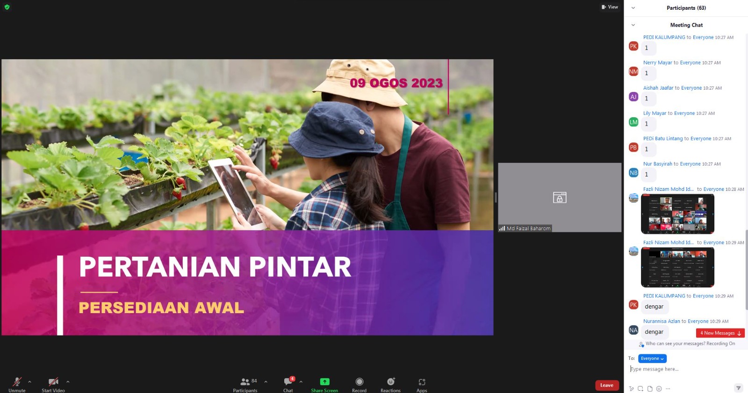
Task: Unmute the microphone
Action: [17, 382]
